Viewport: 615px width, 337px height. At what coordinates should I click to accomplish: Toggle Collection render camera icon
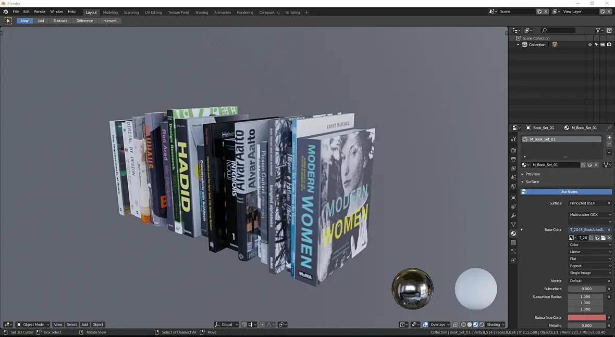point(609,45)
